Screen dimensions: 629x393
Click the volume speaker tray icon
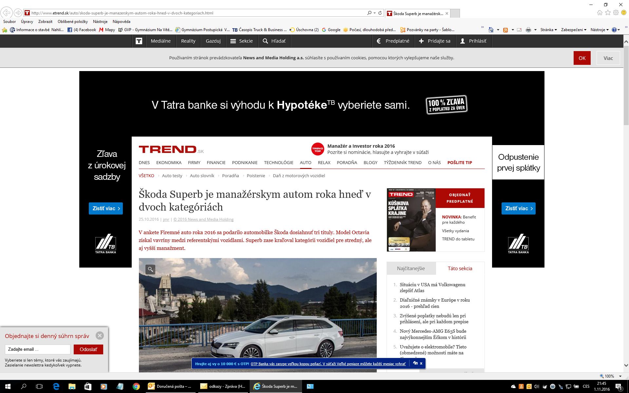(x=536, y=386)
